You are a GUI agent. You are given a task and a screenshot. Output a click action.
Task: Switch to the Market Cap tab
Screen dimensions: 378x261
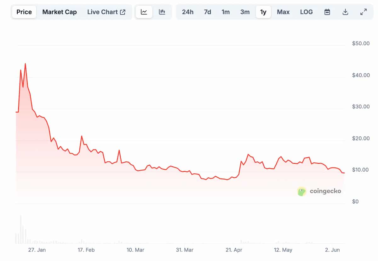coord(60,12)
